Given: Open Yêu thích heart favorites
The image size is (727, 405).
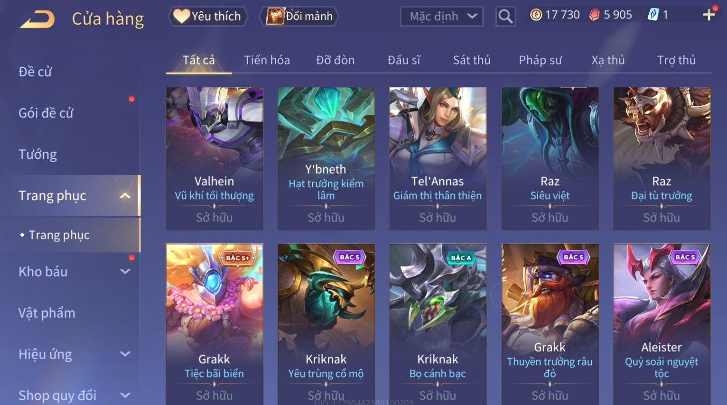Looking at the screenshot, I should click(208, 16).
